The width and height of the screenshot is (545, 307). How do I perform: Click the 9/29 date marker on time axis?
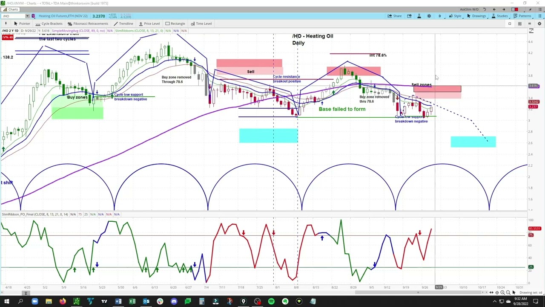coord(439,287)
